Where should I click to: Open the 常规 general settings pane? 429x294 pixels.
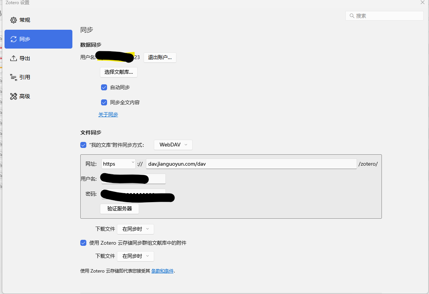click(x=38, y=20)
